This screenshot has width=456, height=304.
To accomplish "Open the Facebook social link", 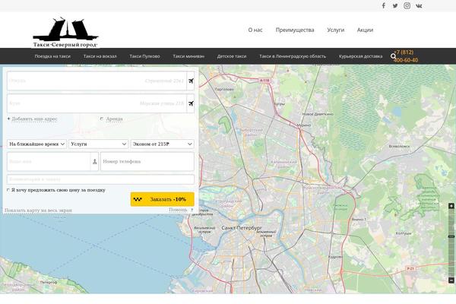I will click(383, 5).
